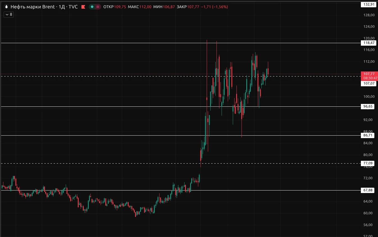This screenshot has width=378, height=237.
Task: Select the 107,07 price scale label
Action: coord(369,83)
